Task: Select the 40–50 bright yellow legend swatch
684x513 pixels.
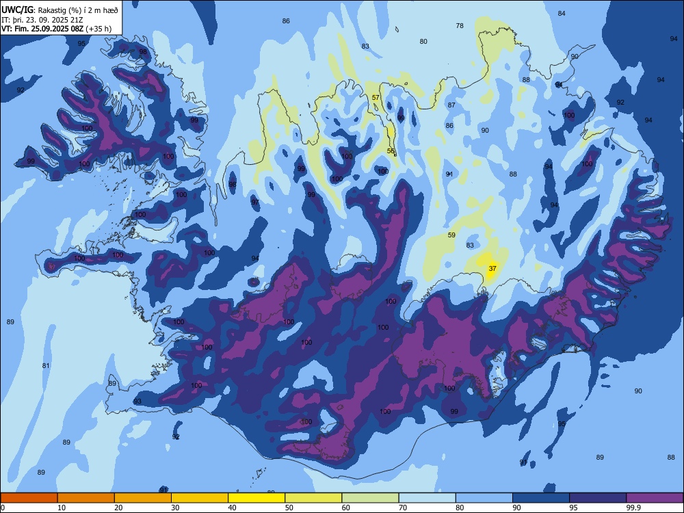Action: pos(256,498)
